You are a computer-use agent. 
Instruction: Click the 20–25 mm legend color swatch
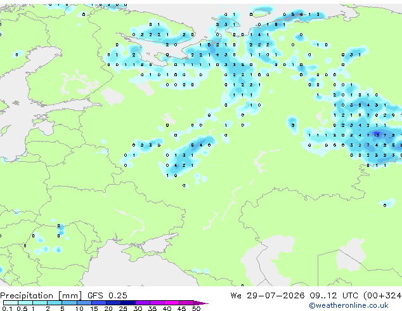[113, 303]
